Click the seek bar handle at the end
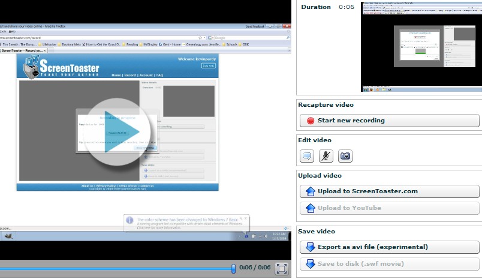The height and width of the screenshot is (279, 482). click(233, 269)
